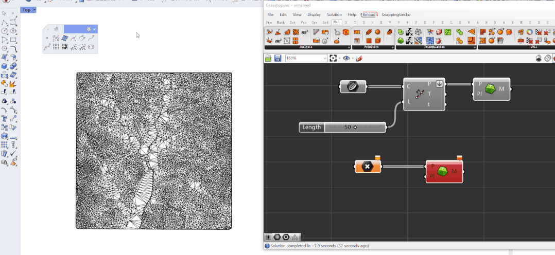Select the Convex Hull icon in Triangulation
This screenshot has width=555, height=255.
[x=401, y=32]
